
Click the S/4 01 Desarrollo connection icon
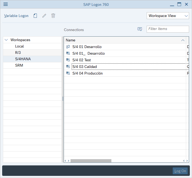tap(68, 47)
